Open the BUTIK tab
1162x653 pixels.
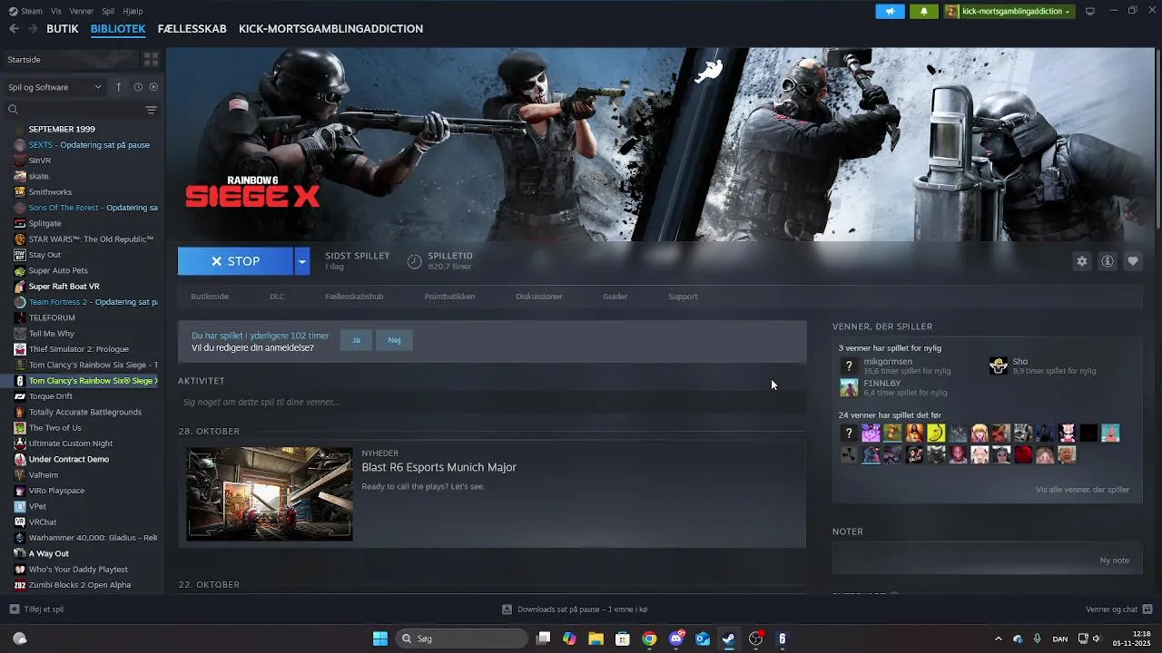click(63, 29)
